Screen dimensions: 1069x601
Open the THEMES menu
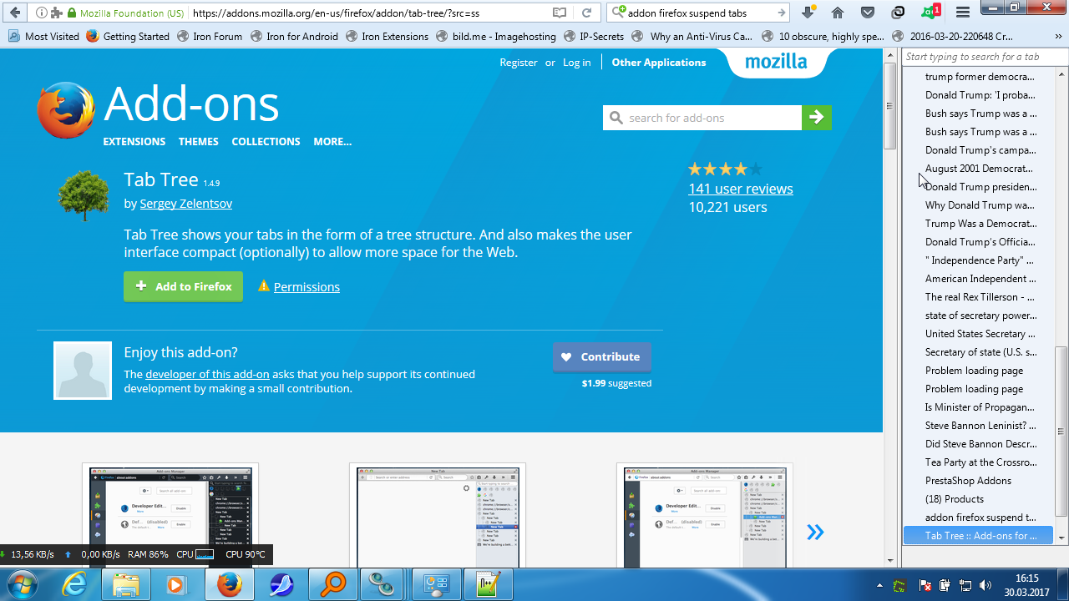coord(199,142)
